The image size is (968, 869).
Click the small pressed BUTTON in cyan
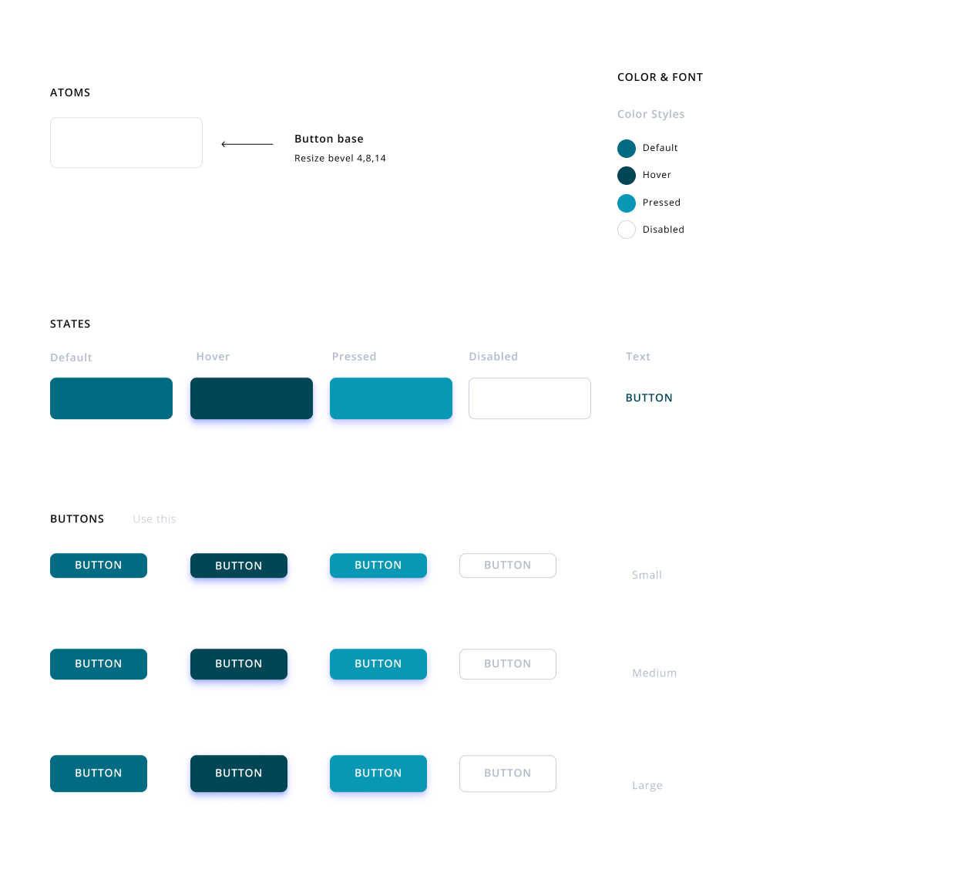pos(378,565)
